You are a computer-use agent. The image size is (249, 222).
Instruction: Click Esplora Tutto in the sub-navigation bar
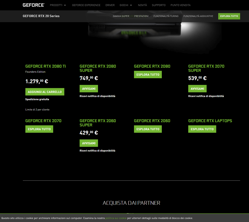pyautogui.click(x=229, y=16)
